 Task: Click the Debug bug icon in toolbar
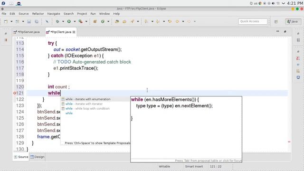tap(57, 21)
